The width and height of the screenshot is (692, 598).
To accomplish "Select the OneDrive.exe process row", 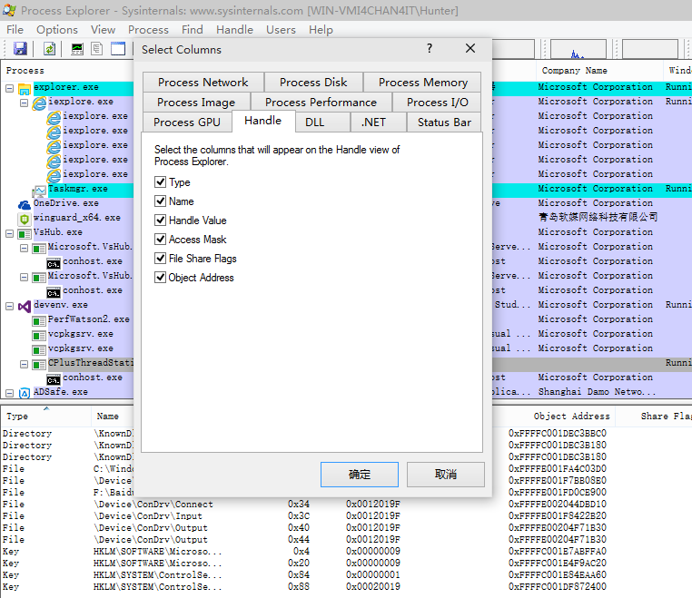I will [x=66, y=203].
